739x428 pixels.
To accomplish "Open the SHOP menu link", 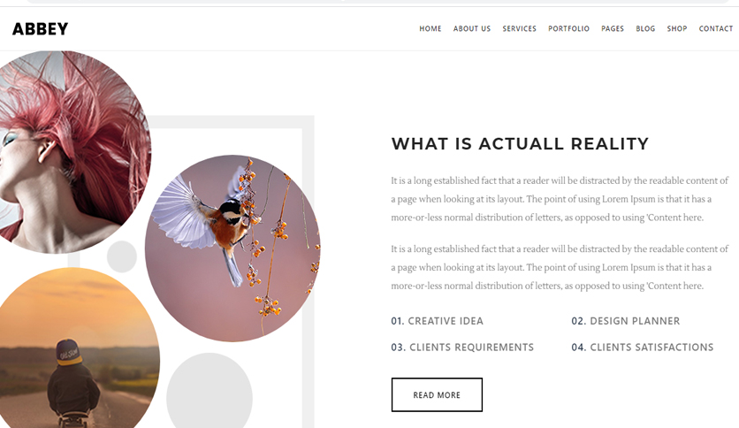I will [677, 29].
